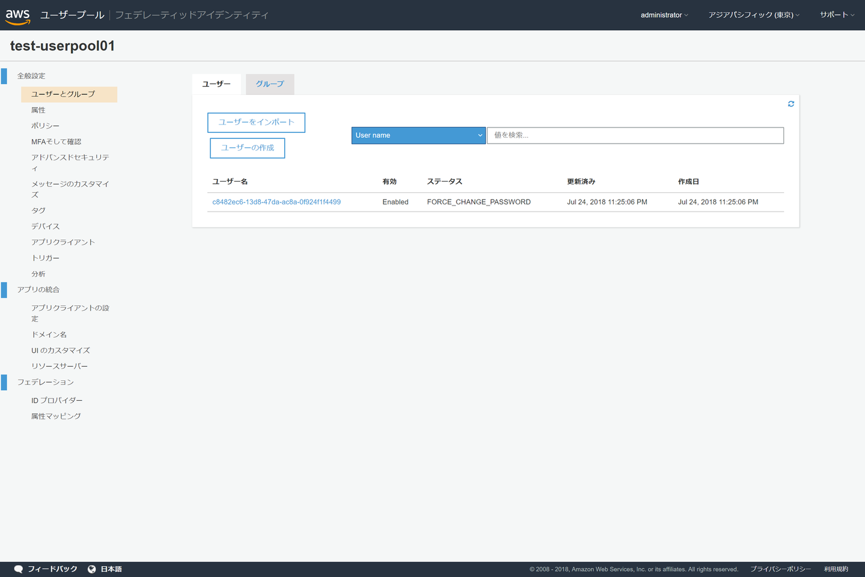Select 属性 in the sidebar

pos(38,110)
